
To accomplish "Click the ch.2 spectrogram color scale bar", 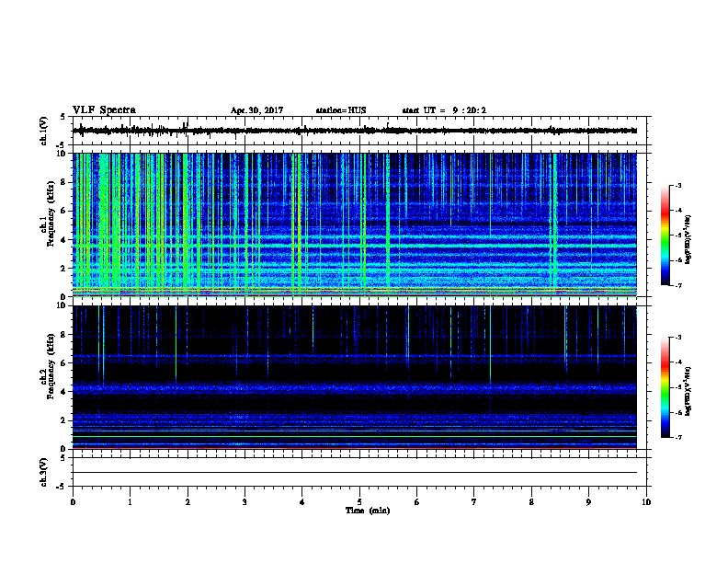I will click(665, 387).
